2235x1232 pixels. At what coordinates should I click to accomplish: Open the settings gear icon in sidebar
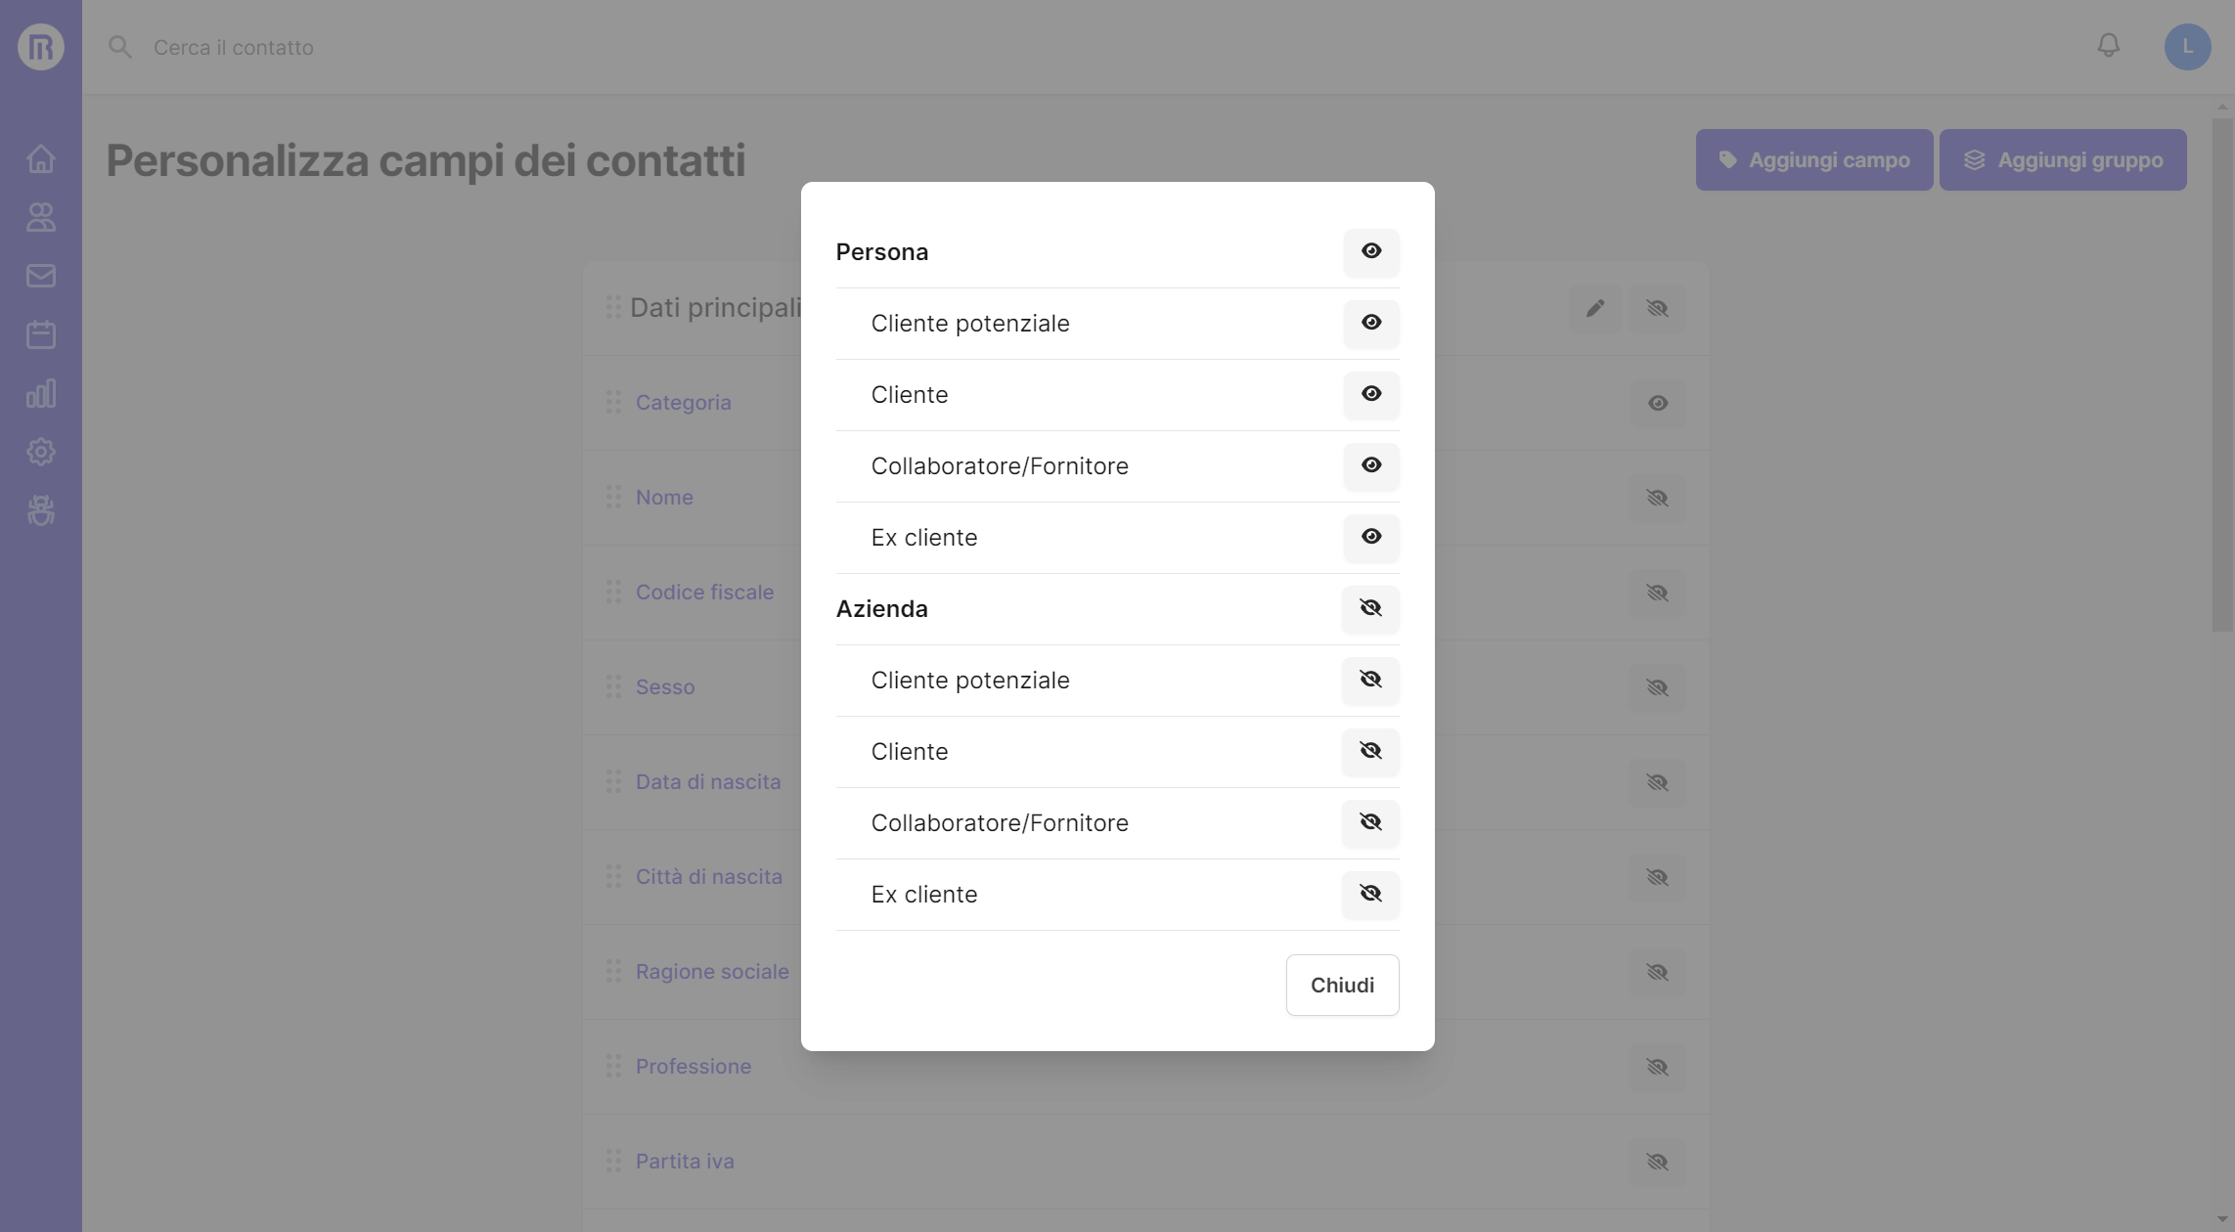(41, 452)
